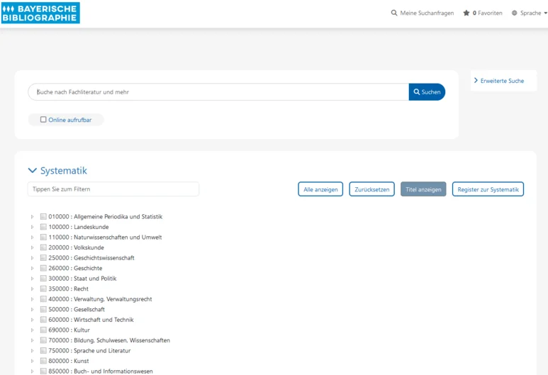The height and width of the screenshot is (375, 548).
Task: Expand the 200000 Volkskunde node
Action: (32, 247)
